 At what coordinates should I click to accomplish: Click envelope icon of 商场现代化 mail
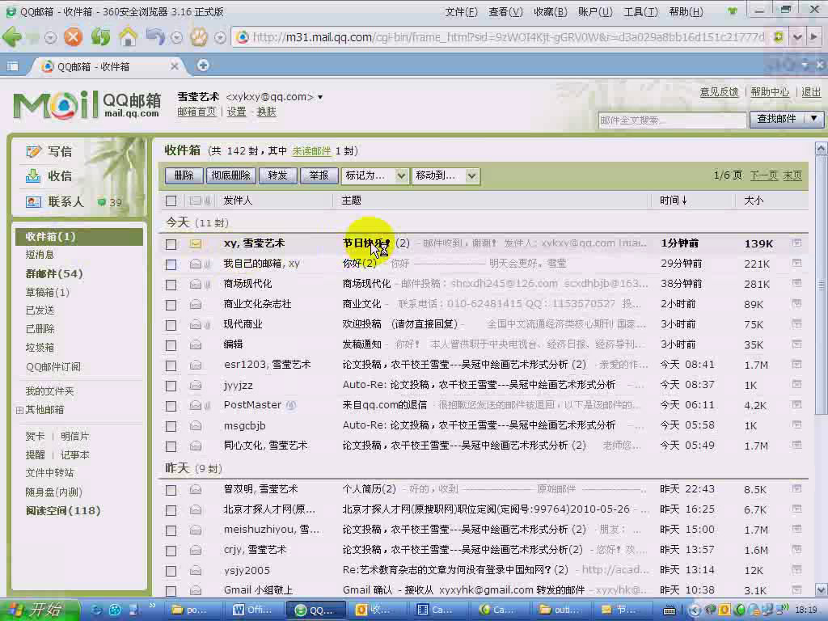(196, 284)
